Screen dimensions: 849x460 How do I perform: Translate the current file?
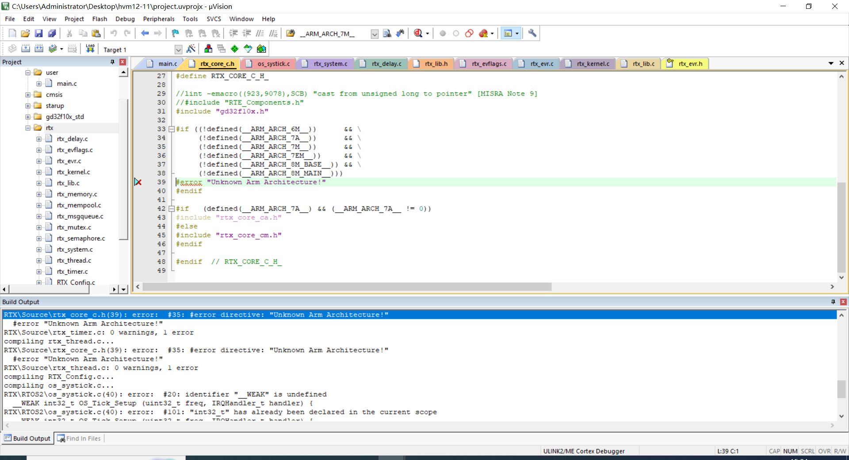pyautogui.click(x=12, y=49)
